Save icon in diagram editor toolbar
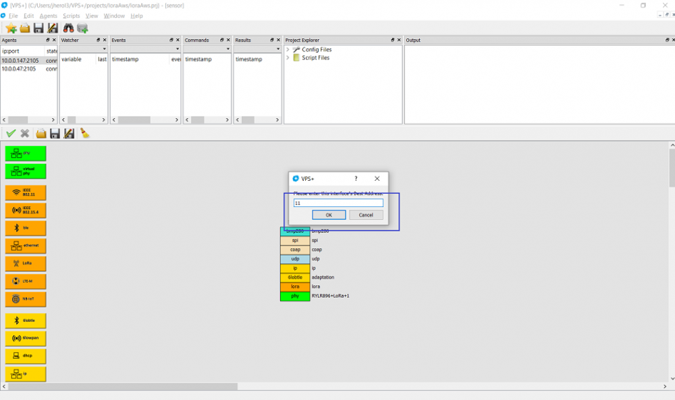The width and height of the screenshot is (675, 400). [55, 134]
